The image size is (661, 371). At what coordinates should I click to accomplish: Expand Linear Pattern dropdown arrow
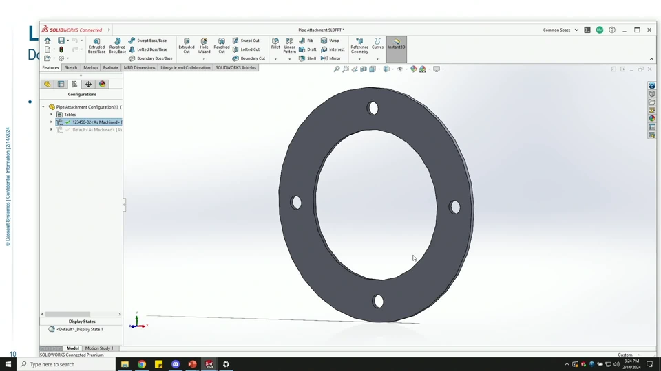289,59
